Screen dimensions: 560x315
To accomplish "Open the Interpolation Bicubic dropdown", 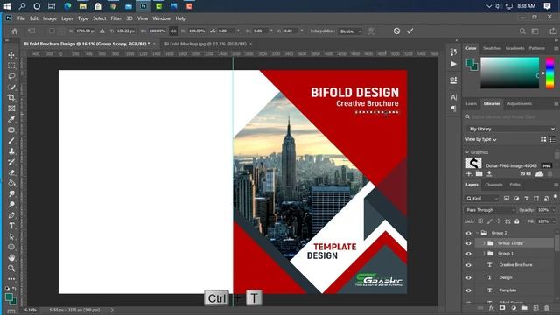I will pos(350,31).
